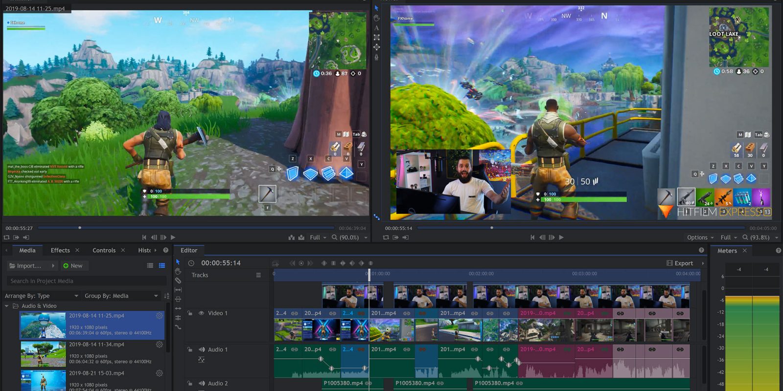Switch to the History tab

coord(144,250)
